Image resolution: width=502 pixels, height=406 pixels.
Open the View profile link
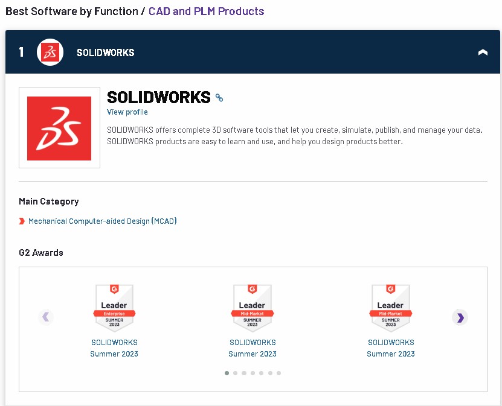pos(127,112)
